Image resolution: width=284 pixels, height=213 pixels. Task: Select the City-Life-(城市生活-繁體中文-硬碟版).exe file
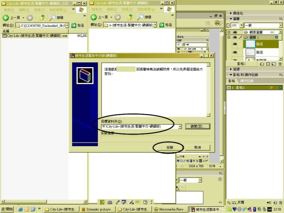click(35, 36)
